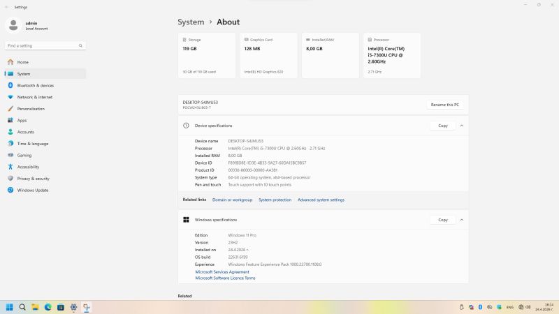Screen dimensions: 559x314
Task: Click the ENG language indicator
Action: [x=510, y=307]
